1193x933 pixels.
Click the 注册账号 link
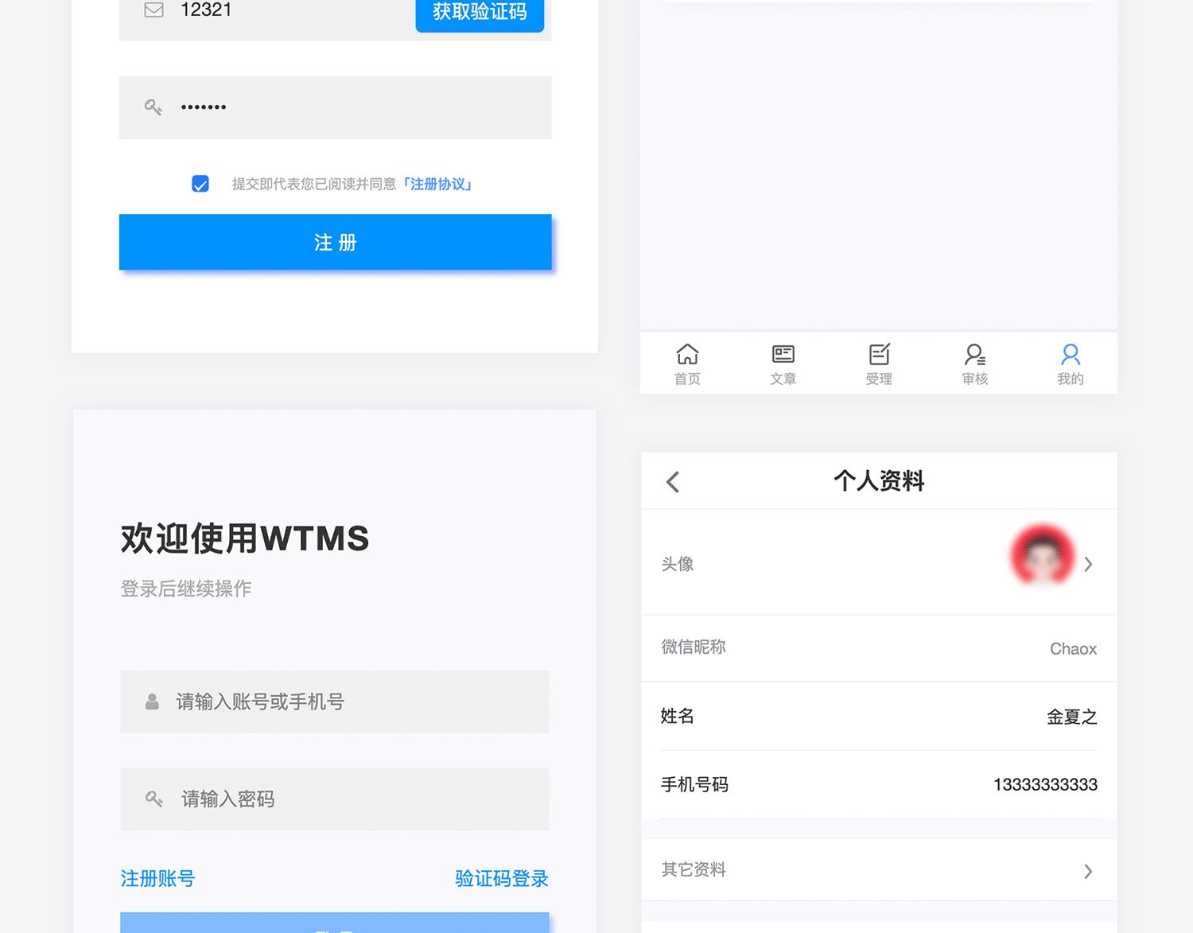point(157,878)
